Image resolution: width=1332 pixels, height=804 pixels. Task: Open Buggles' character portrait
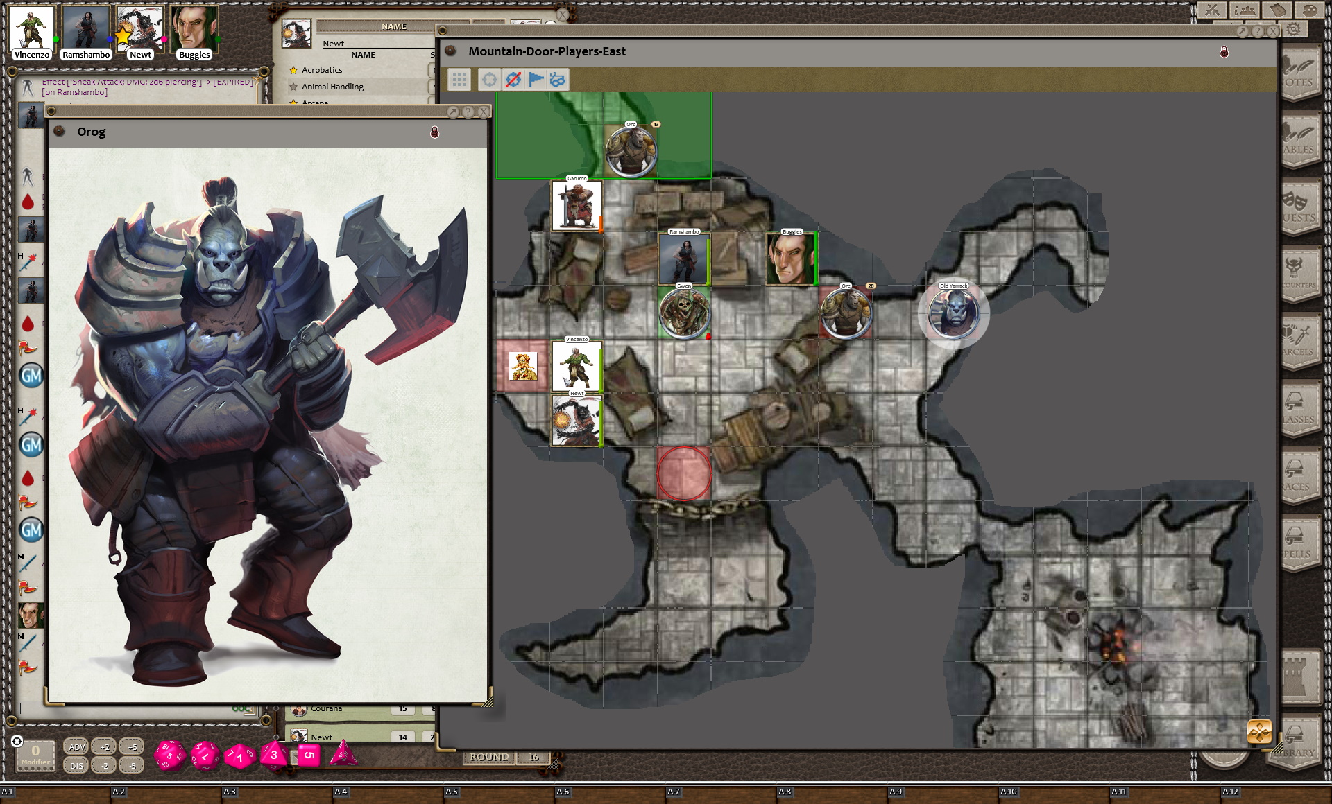[194, 28]
